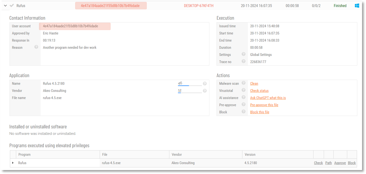Click help icon next to Block

pyautogui.click(x=244, y=112)
